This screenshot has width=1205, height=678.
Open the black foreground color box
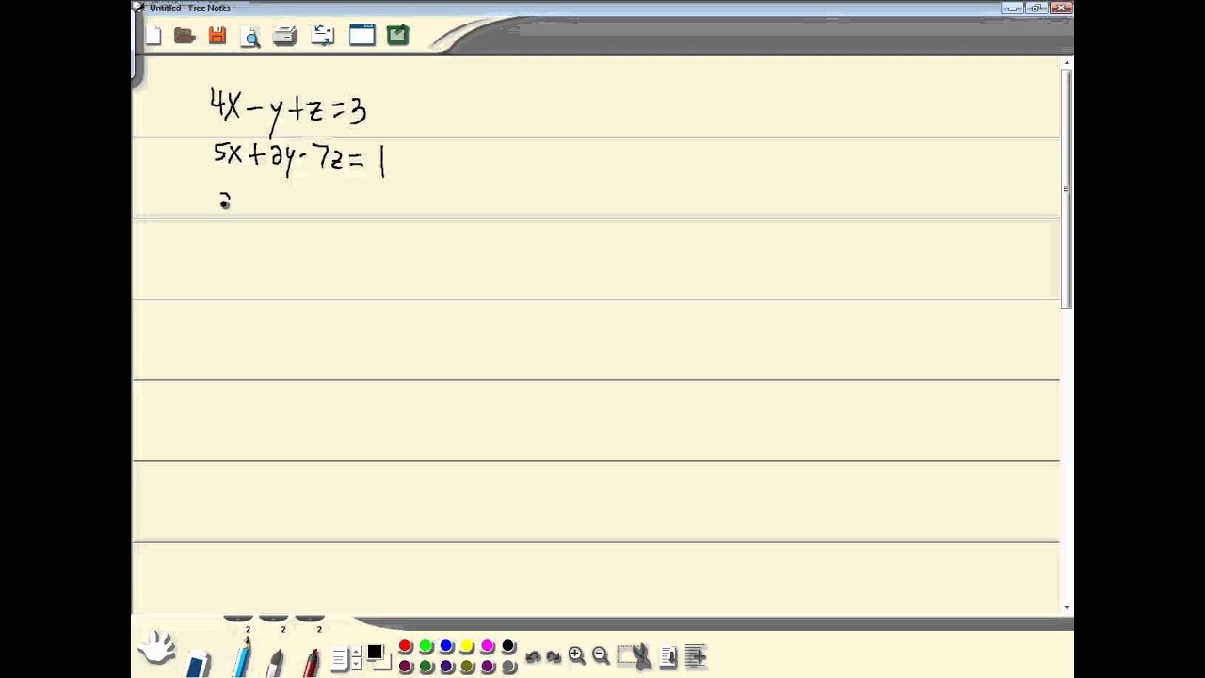(375, 652)
